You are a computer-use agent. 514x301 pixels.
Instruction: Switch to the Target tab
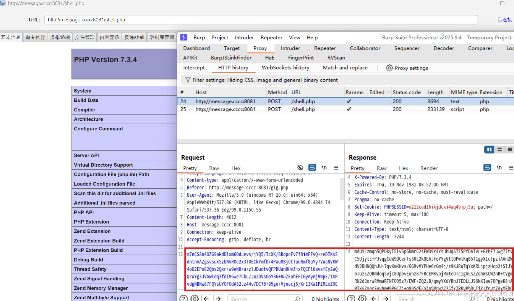(x=232, y=48)
